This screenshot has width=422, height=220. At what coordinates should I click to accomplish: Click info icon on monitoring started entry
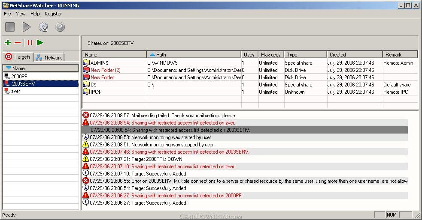(85, 137)
